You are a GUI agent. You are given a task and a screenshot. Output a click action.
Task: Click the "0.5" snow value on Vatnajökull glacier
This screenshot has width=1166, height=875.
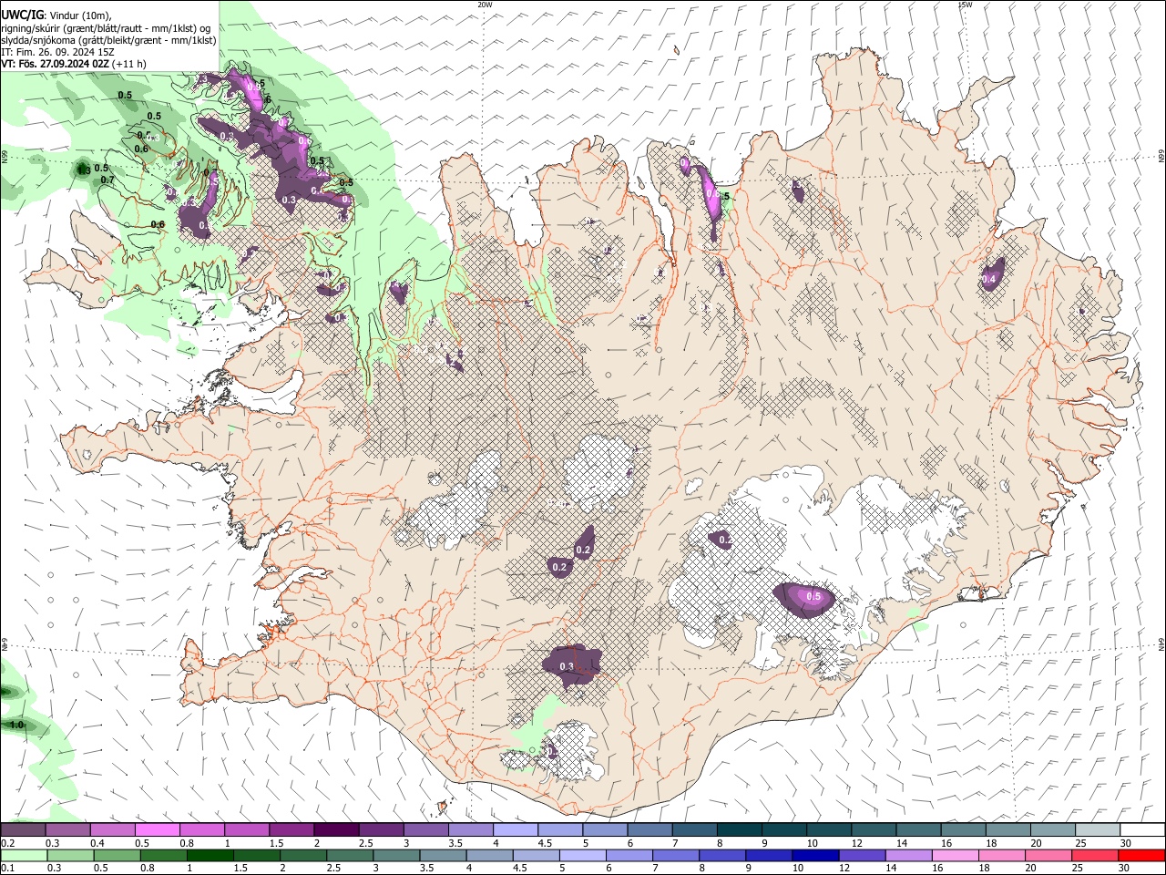click(x=814, y=596)
